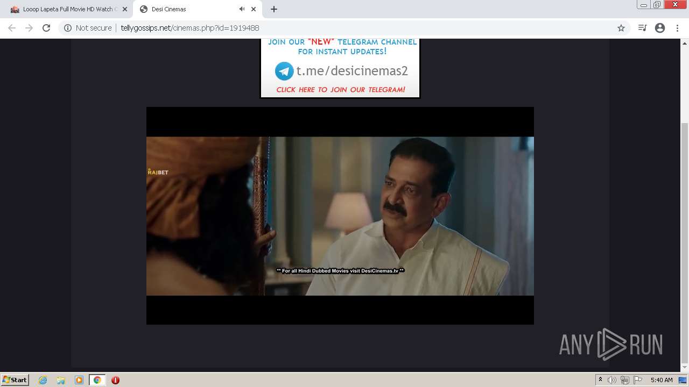Go back to the previous page
Image resolution: width=689 pixels, height=387 pixels.
point(12,28)
